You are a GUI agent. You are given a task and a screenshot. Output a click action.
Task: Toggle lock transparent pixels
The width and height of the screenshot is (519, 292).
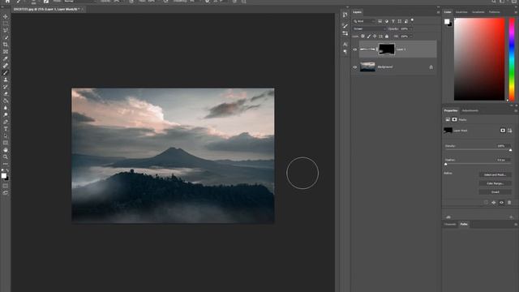click(x=362, y=36)
